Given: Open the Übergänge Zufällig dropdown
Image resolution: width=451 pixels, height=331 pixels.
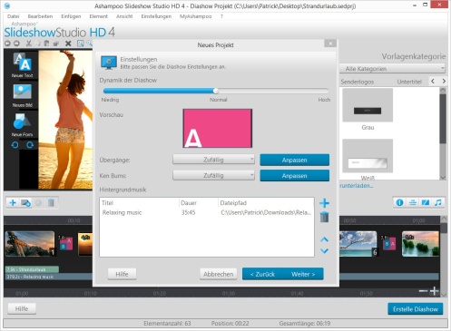Looking at the screenshot, I should tap(213, 160).
